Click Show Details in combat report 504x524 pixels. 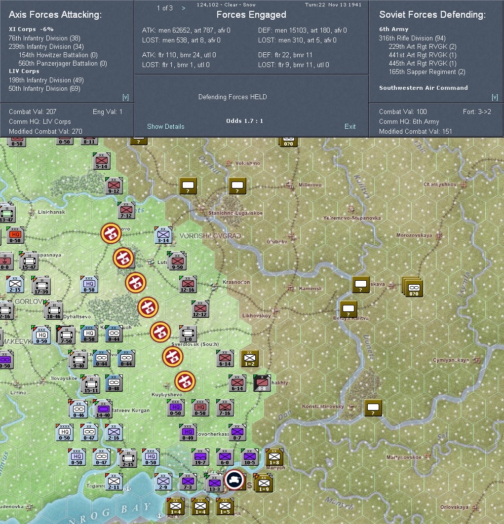(165, 126)
